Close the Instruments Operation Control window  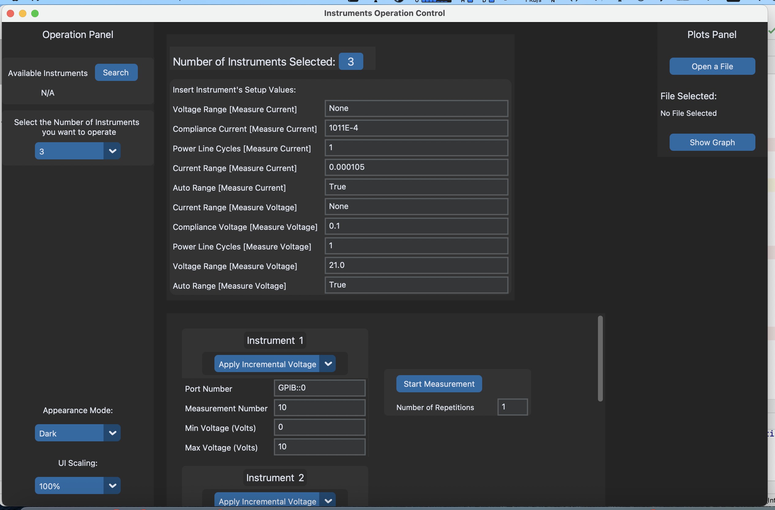point(10,13)
